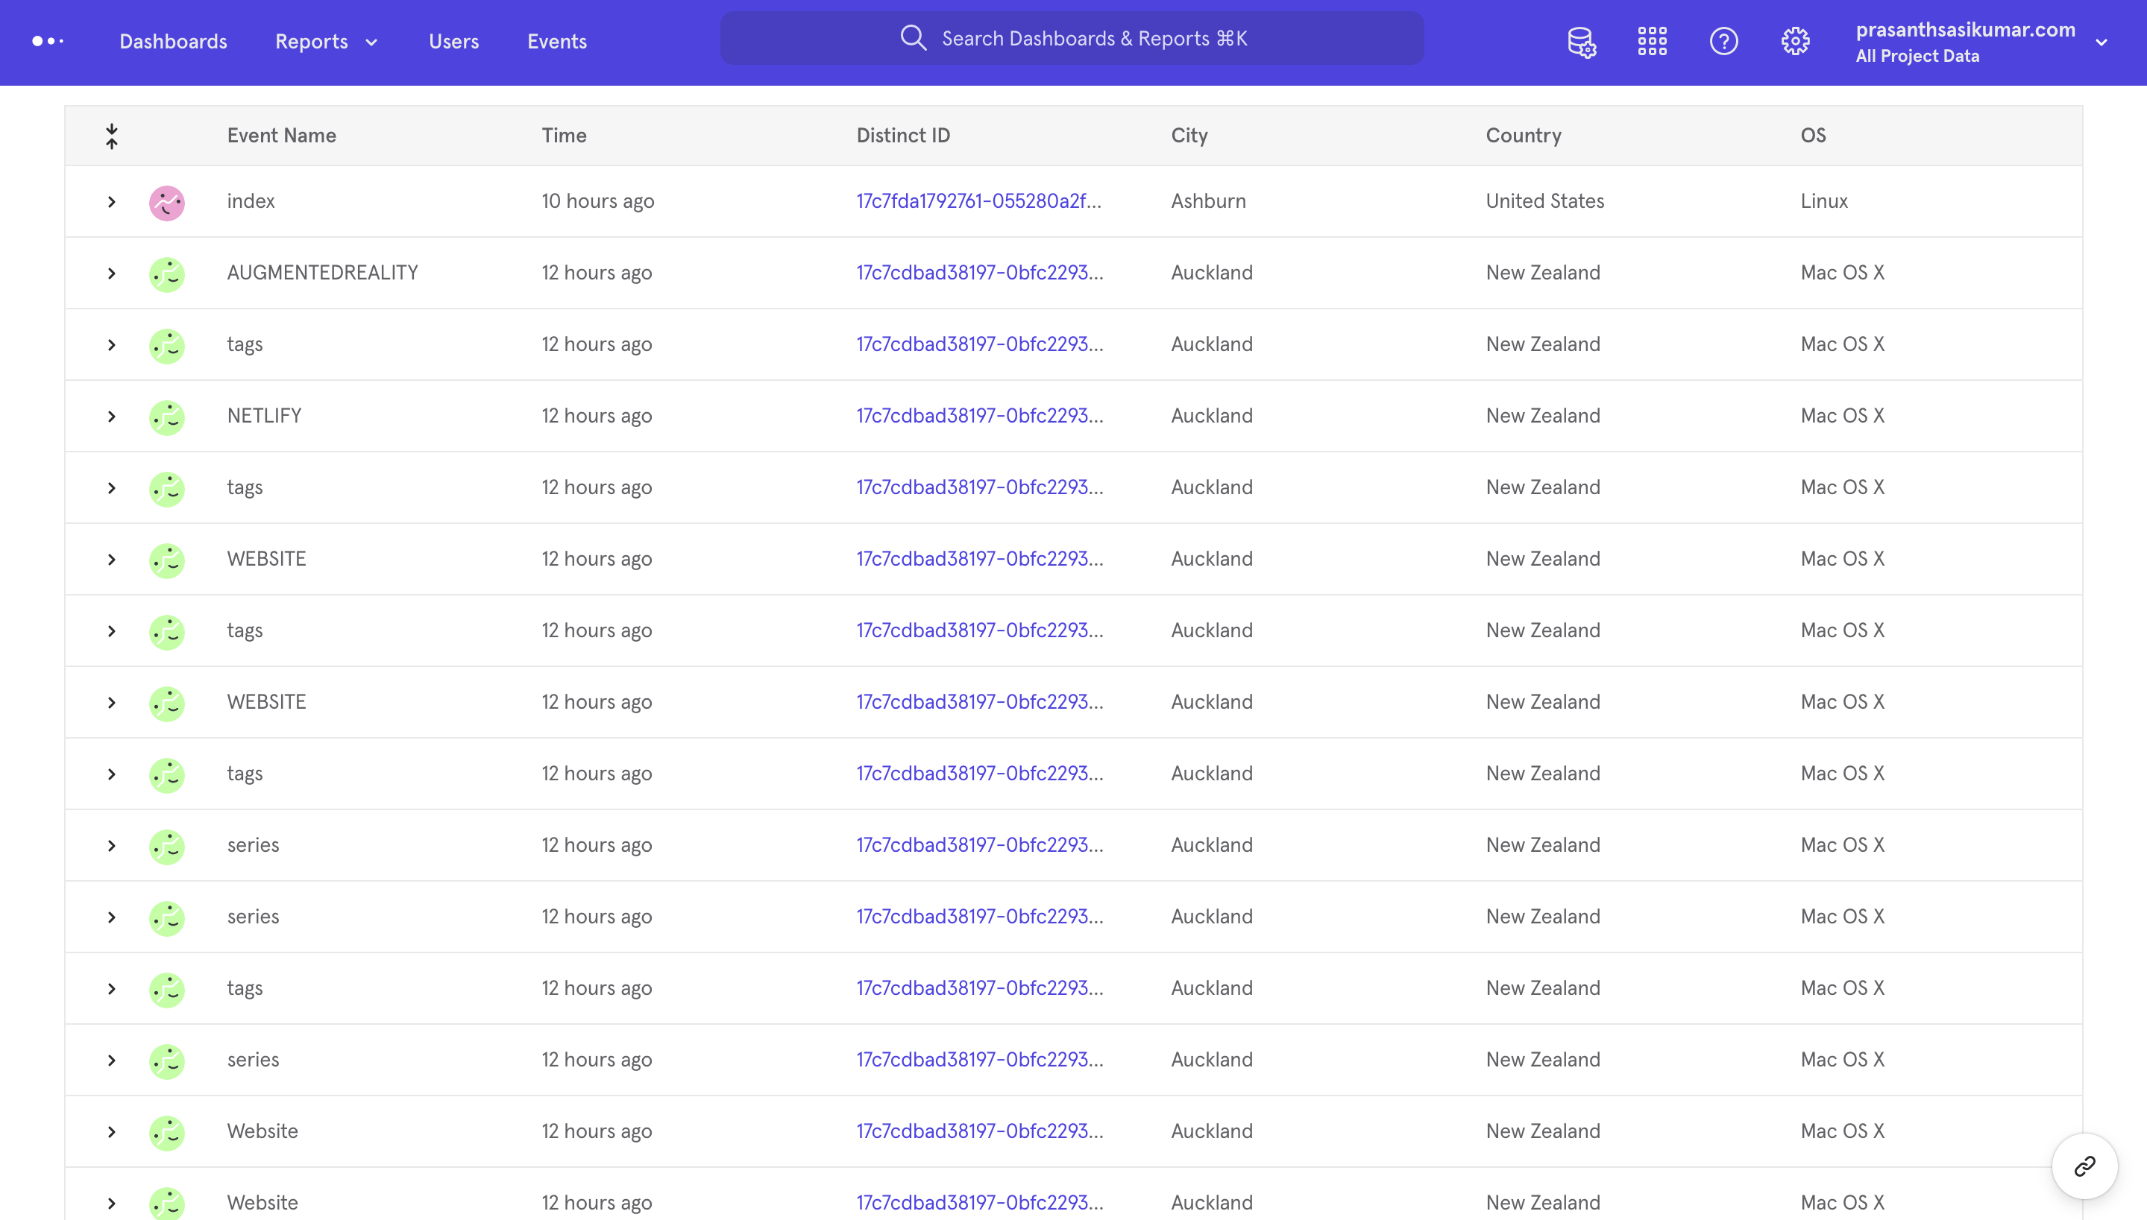
Task: Open the Reports dropdown menu
Action: (x=326, y=41)
